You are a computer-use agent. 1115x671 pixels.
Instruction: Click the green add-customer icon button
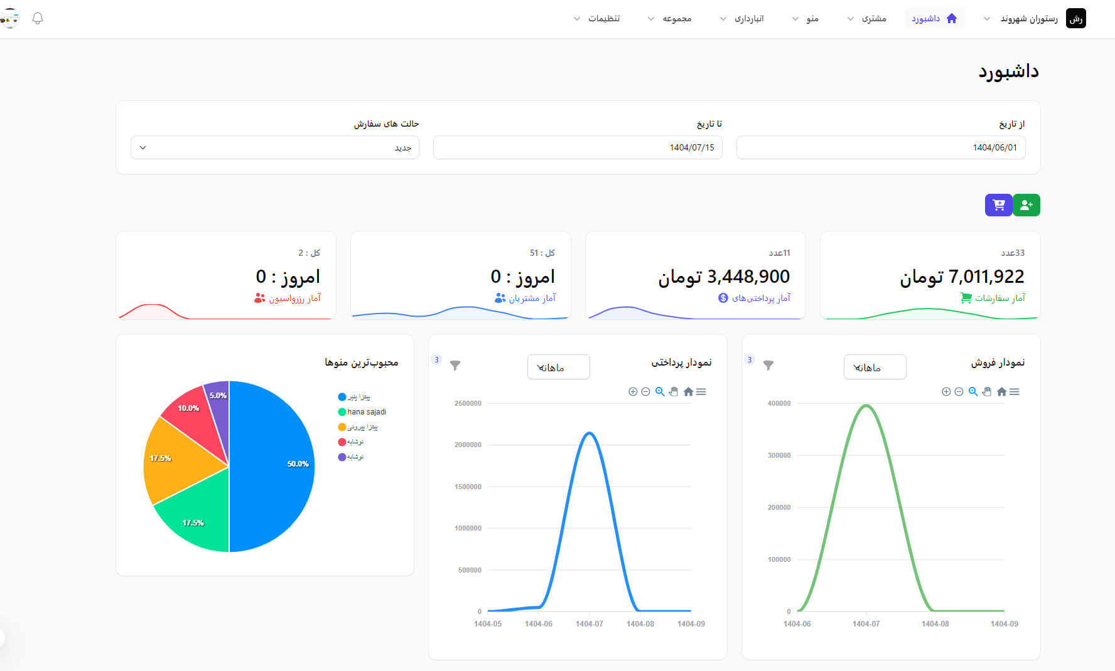[1026, 205]
